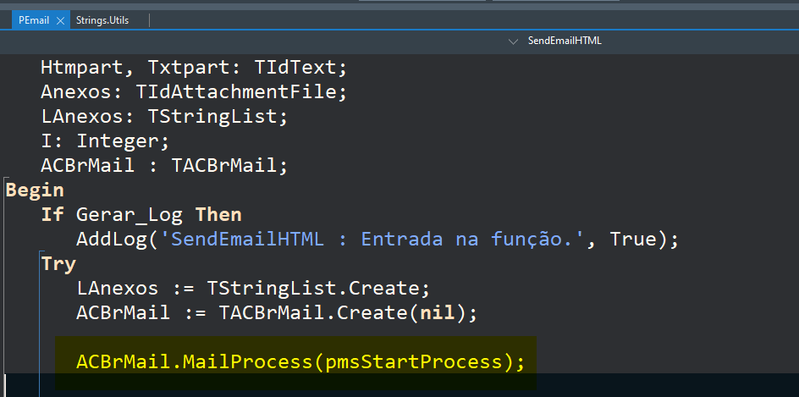The width and height of the screenshot is (799, 397).
Task: Click the TACBrMail type in variable declaration
Action: click(x=223, y=166)
